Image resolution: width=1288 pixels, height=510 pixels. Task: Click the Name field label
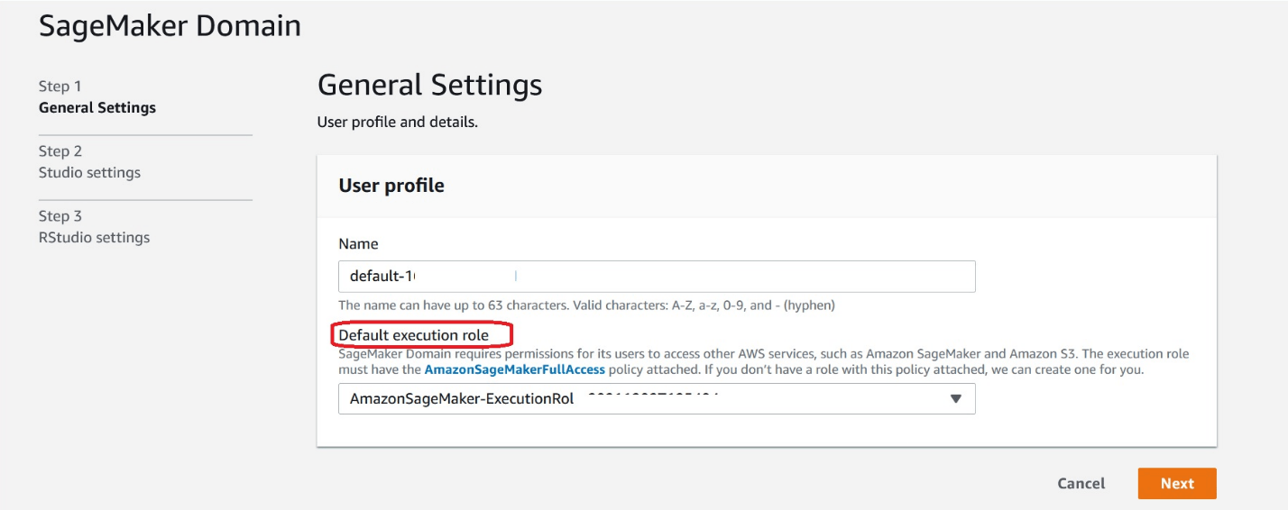coord(358,243)
